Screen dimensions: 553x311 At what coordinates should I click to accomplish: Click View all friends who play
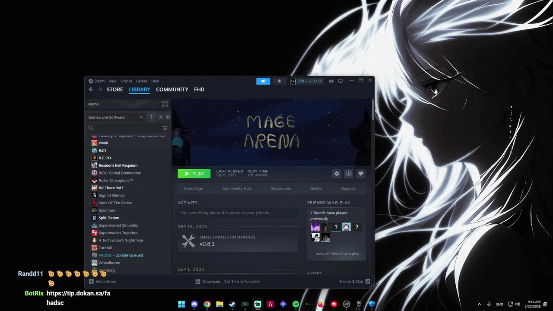(x=337, y=254)
